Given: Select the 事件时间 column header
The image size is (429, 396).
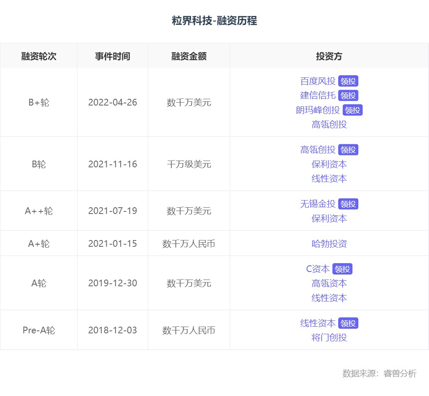Looking at the screenshot, I should tap(112, 56).
